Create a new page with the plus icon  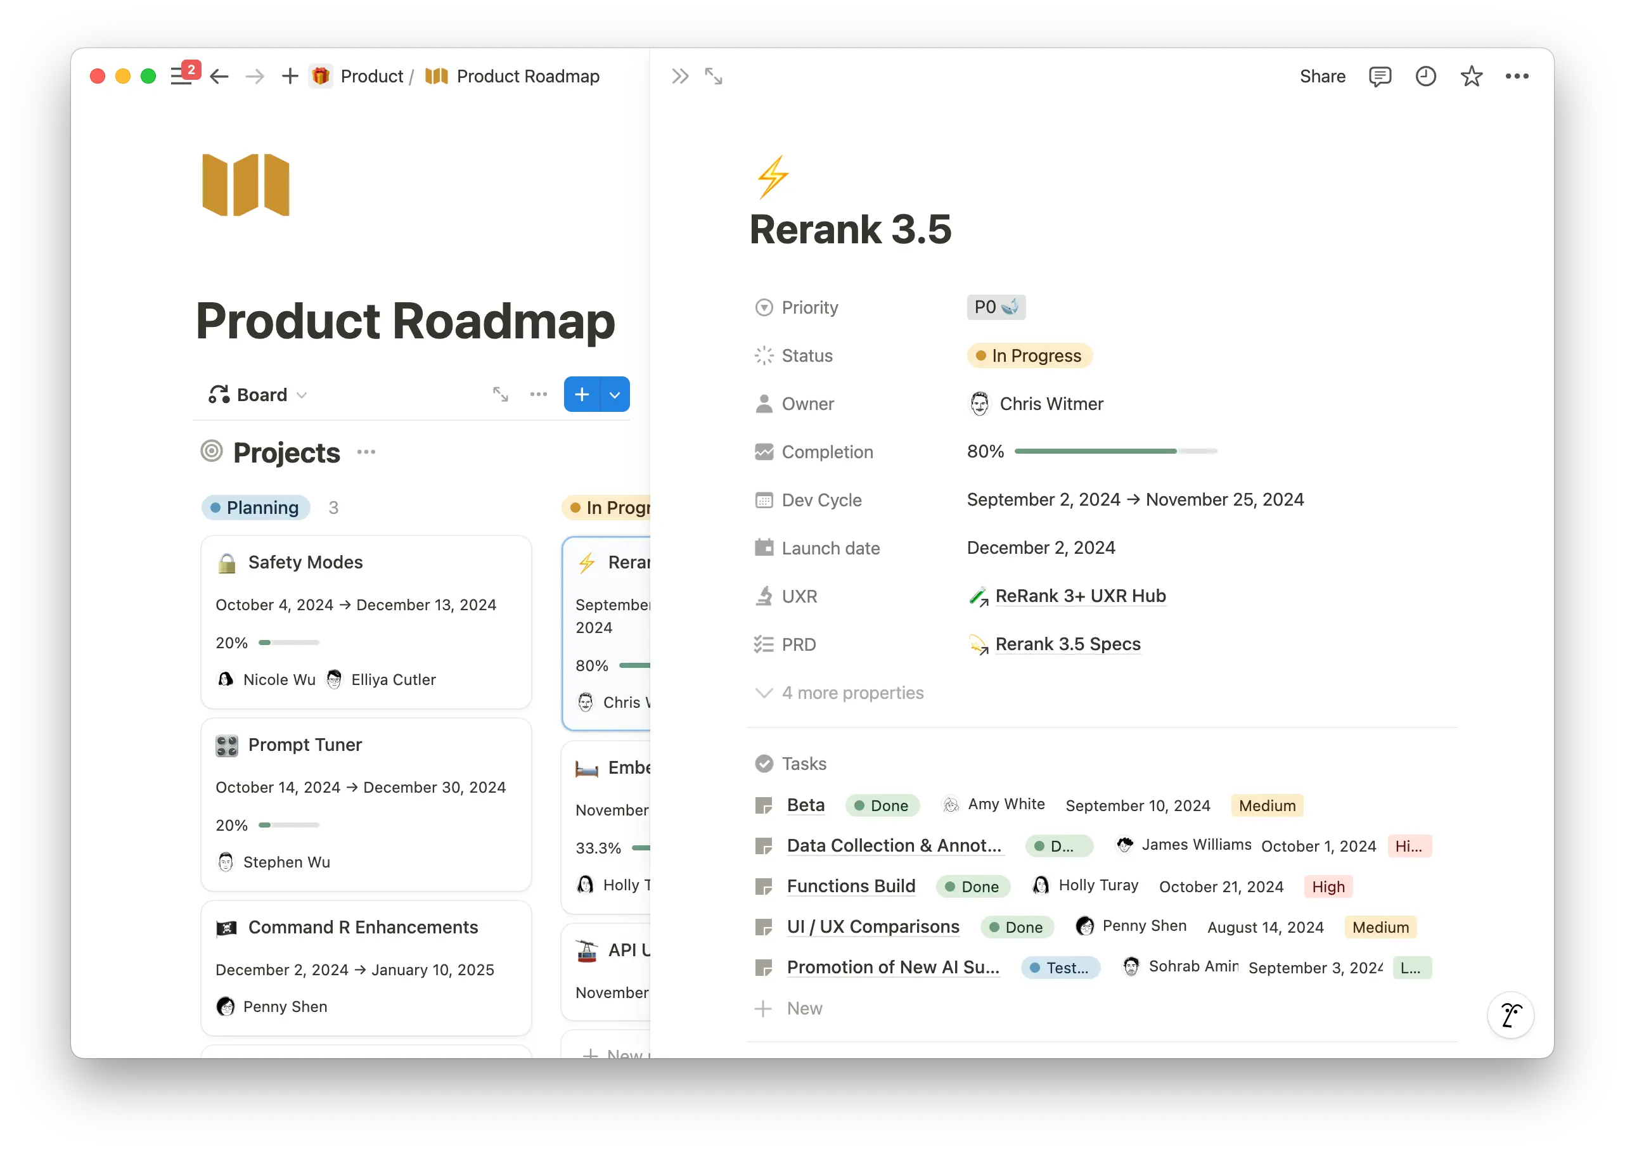pyautogui.click(x=290, y=76)
